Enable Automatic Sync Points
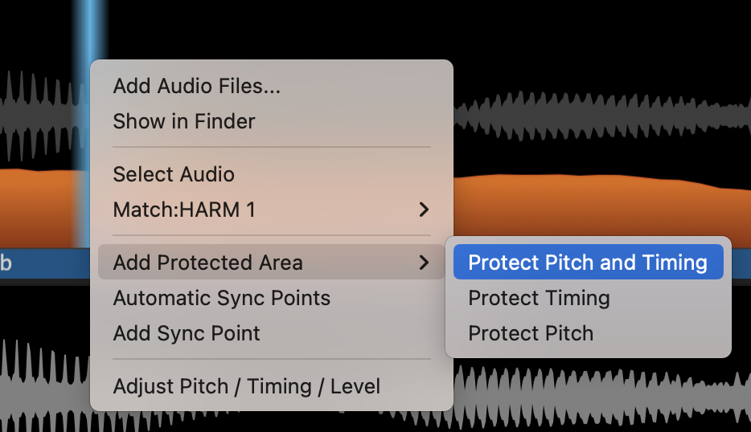This screenshot has height=432, width=751. [x=221, y=298]
